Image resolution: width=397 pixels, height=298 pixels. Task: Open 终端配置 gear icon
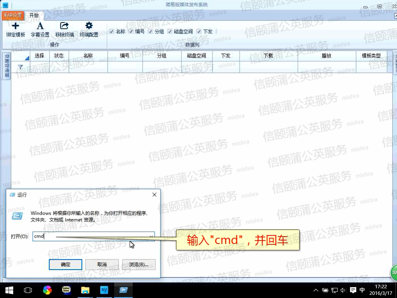[89, 26]
